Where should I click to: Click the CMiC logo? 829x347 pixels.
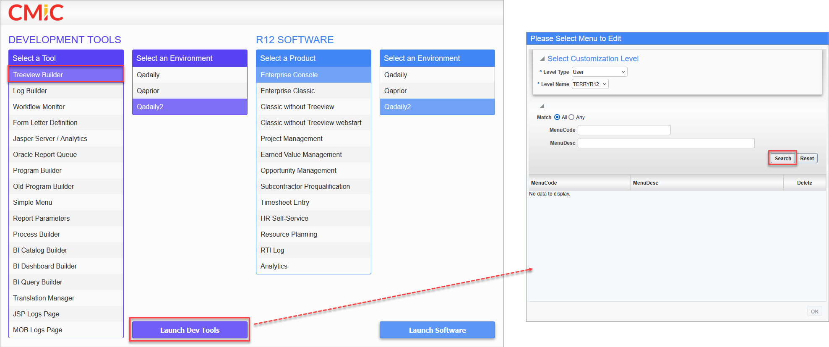pyautogui.click(x=36, y=13)
